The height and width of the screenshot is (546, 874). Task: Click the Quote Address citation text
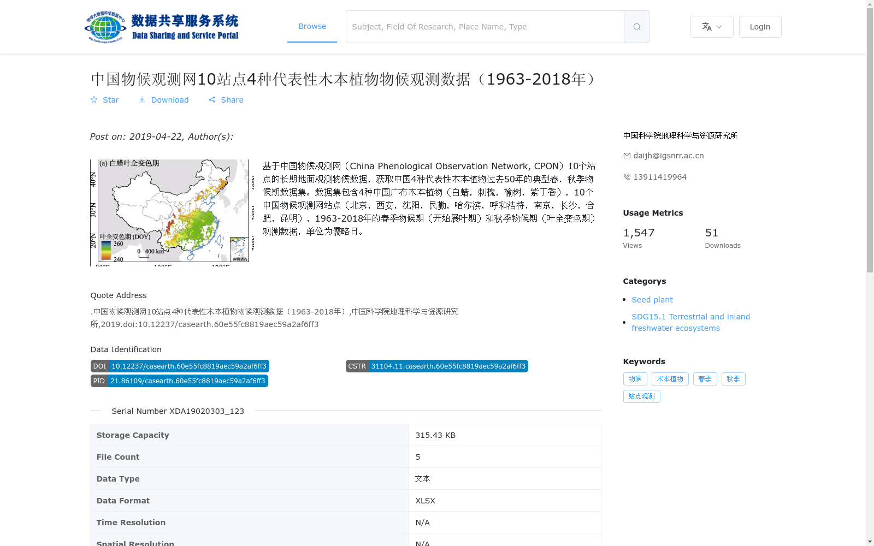(x=274, y=318)
